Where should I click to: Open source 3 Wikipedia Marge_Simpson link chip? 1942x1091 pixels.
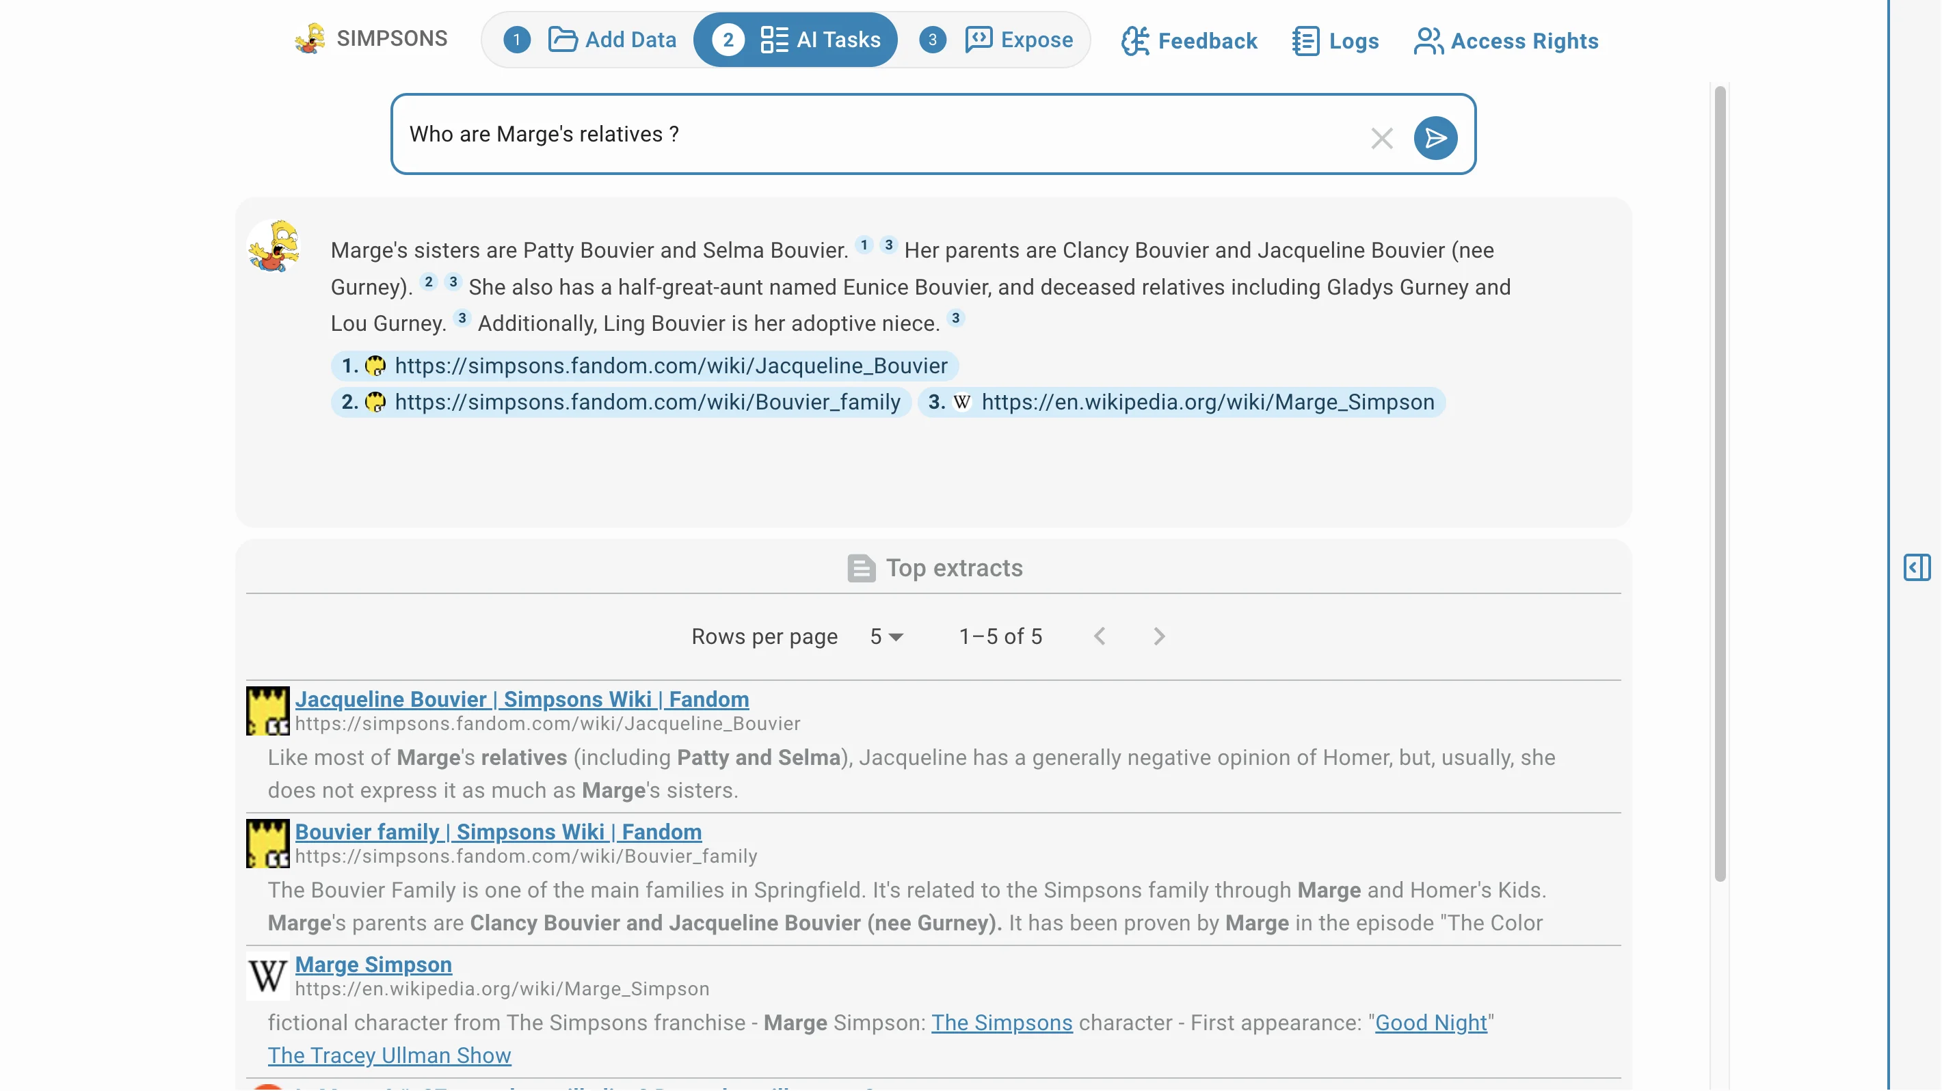(1182, 401)
